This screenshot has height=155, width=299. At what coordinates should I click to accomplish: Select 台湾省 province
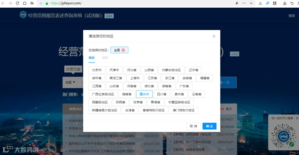[130, 110]
